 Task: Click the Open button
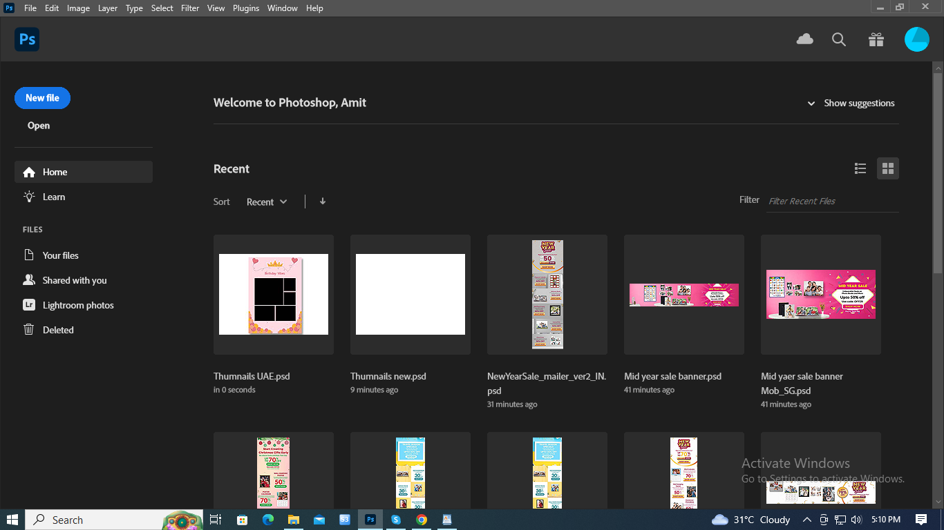pos(39,126)
